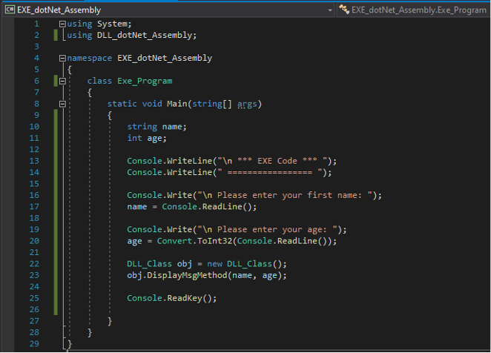The image size is (491, 353).
Task: Collapse the namespace EXE_dotNet_Assembly block
Action: coord(62,58)
